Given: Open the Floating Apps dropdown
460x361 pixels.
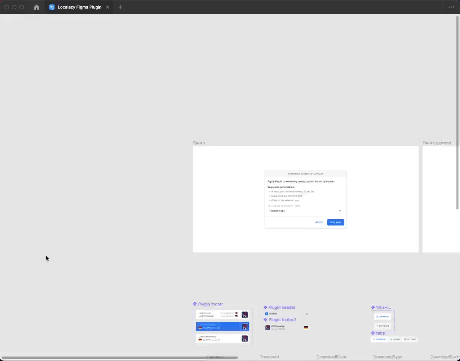Looking at the screenshot, I should pyautogui.click(x=305, y=211).
